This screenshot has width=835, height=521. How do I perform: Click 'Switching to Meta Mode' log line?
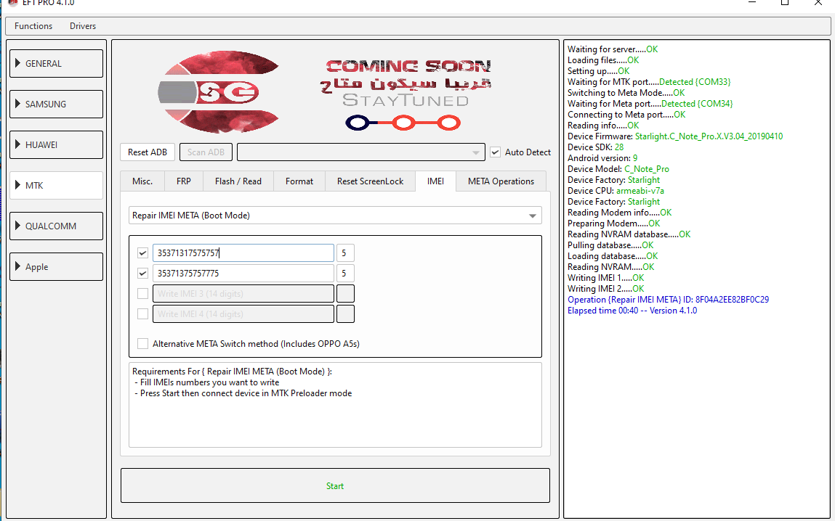[626, 92]
